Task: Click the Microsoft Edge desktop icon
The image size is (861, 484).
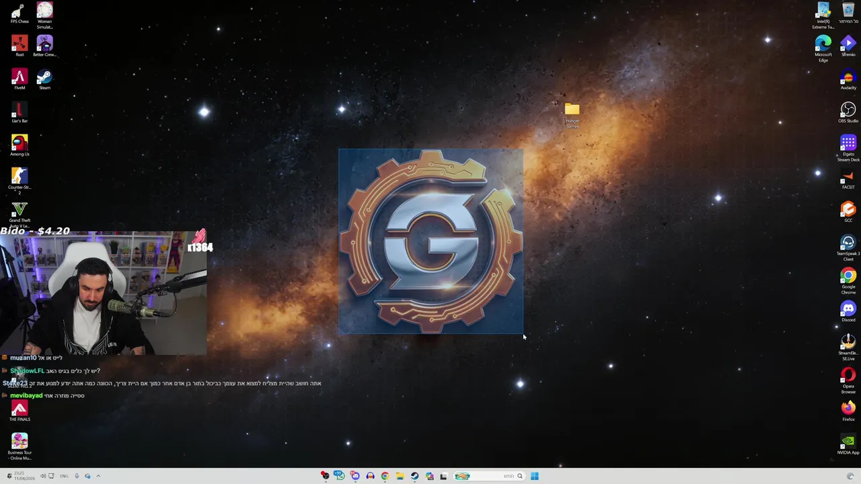Action: pyautogui.click(x=823, y=49)
